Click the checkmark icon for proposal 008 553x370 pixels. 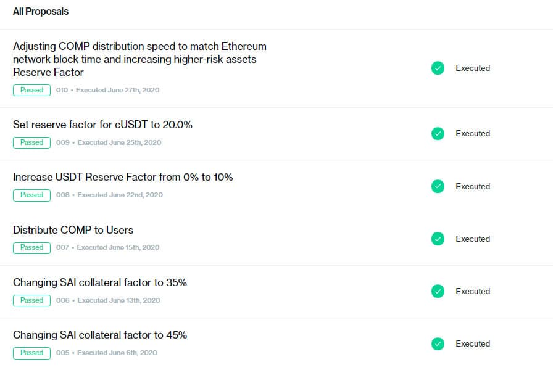438,186
